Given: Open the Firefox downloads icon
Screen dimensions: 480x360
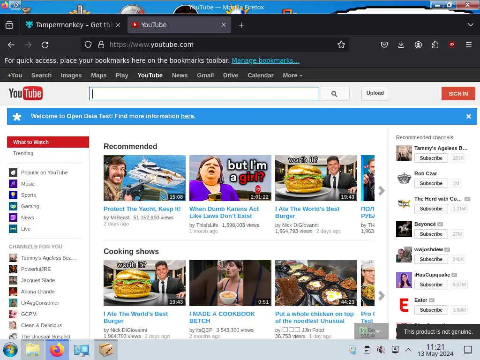Looking at the screenshot, I should [x=401, y=45].
